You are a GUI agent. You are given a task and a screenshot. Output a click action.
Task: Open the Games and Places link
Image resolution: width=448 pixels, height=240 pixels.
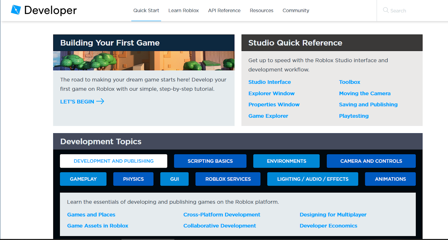click(x=91, y=214)
